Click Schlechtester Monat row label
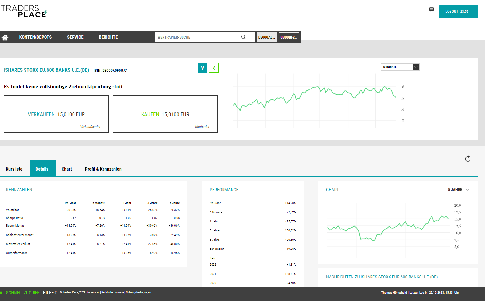Viewport: 485px width, 301px height. pyautogui.click(x=20, y=235)
